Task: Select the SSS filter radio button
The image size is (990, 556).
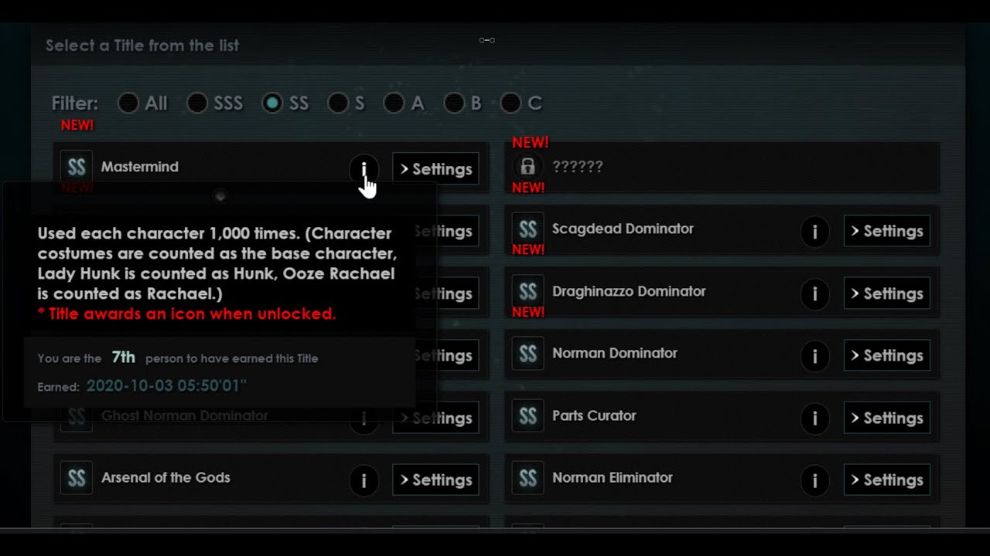Action: click(x=197, y=103)
